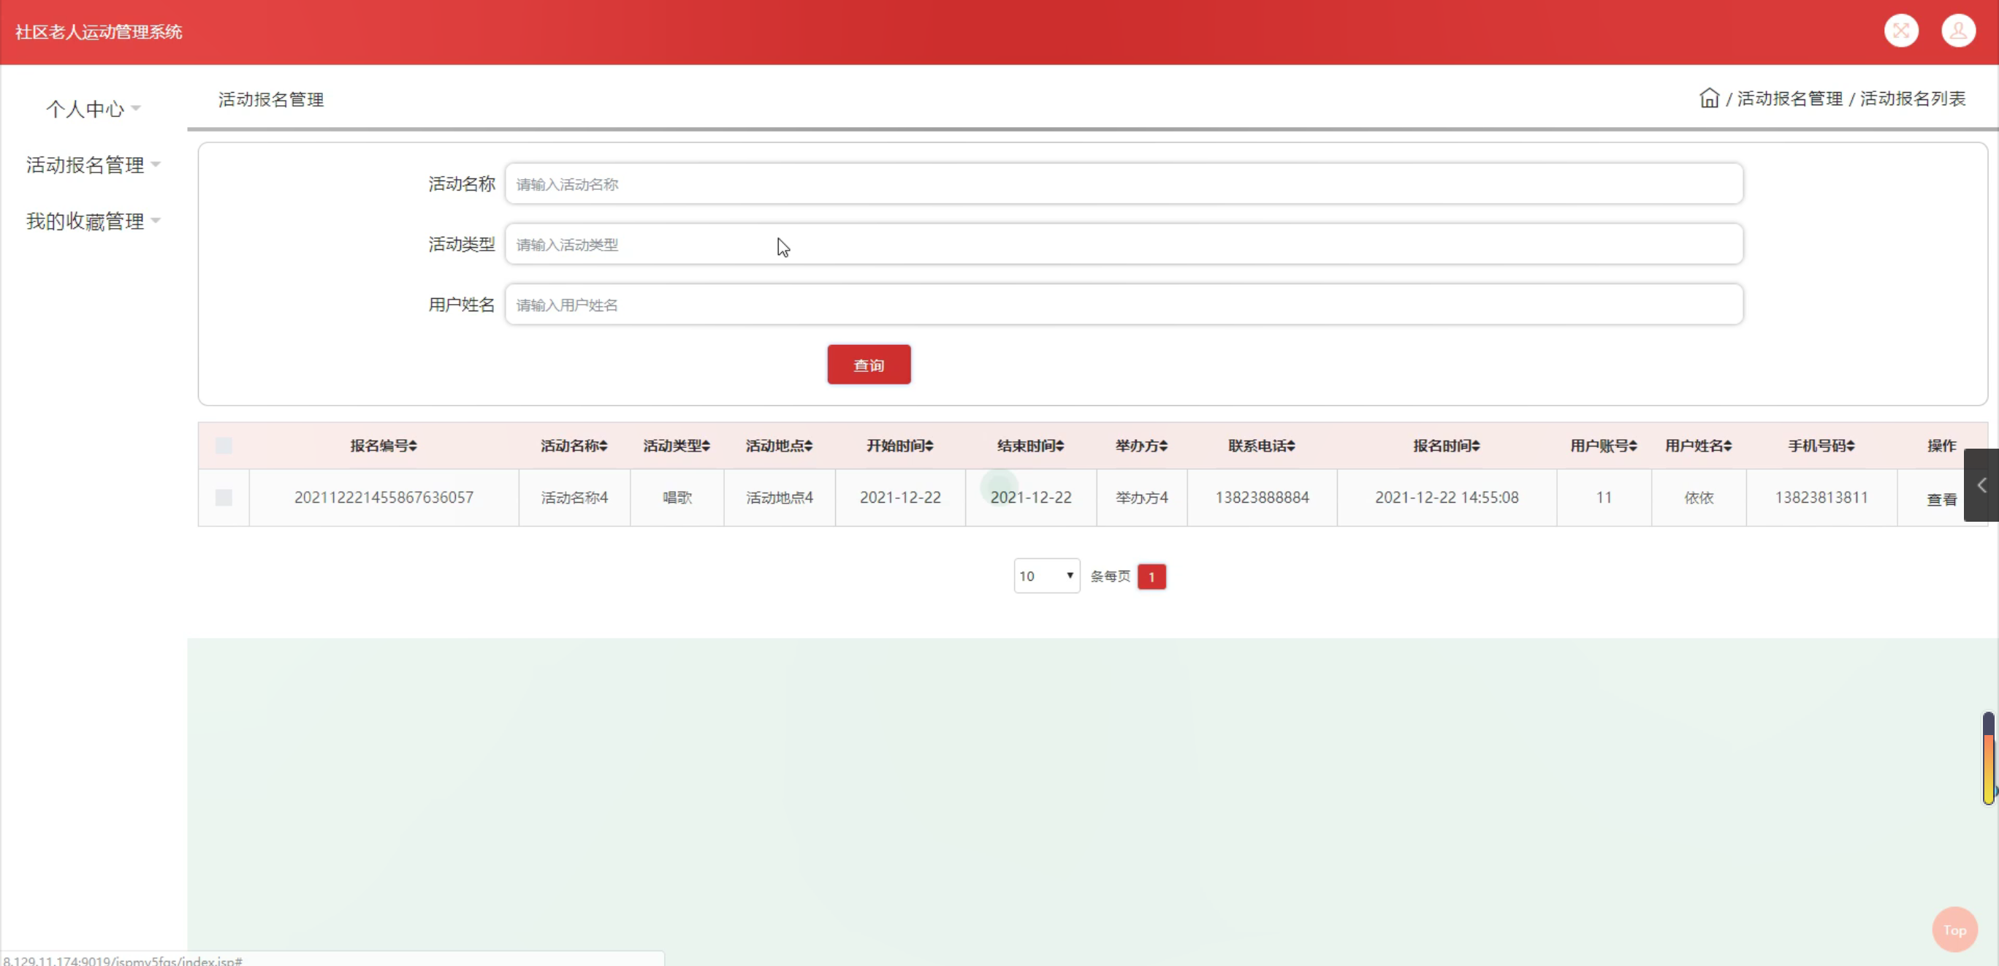Sort by 手机号码 column arrows
1999x966 pixels.
[x=1850, y=446]
